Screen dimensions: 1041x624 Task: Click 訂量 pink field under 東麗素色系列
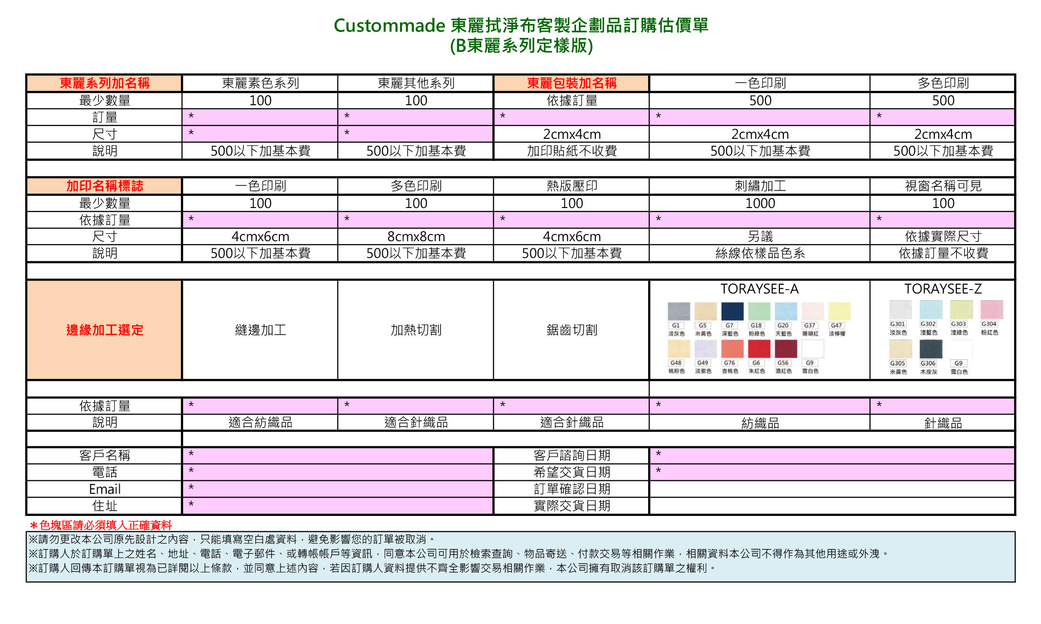coord(260,117)
